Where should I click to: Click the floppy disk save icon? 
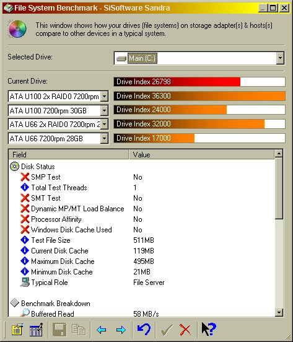[59, 330]
